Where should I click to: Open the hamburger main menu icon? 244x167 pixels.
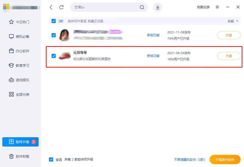[217, 7]
